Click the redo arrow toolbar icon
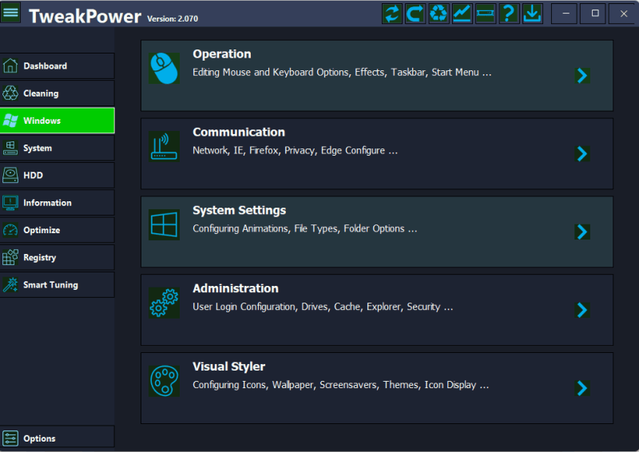Viewport: 639px width, 452px height. pos(415,14)
